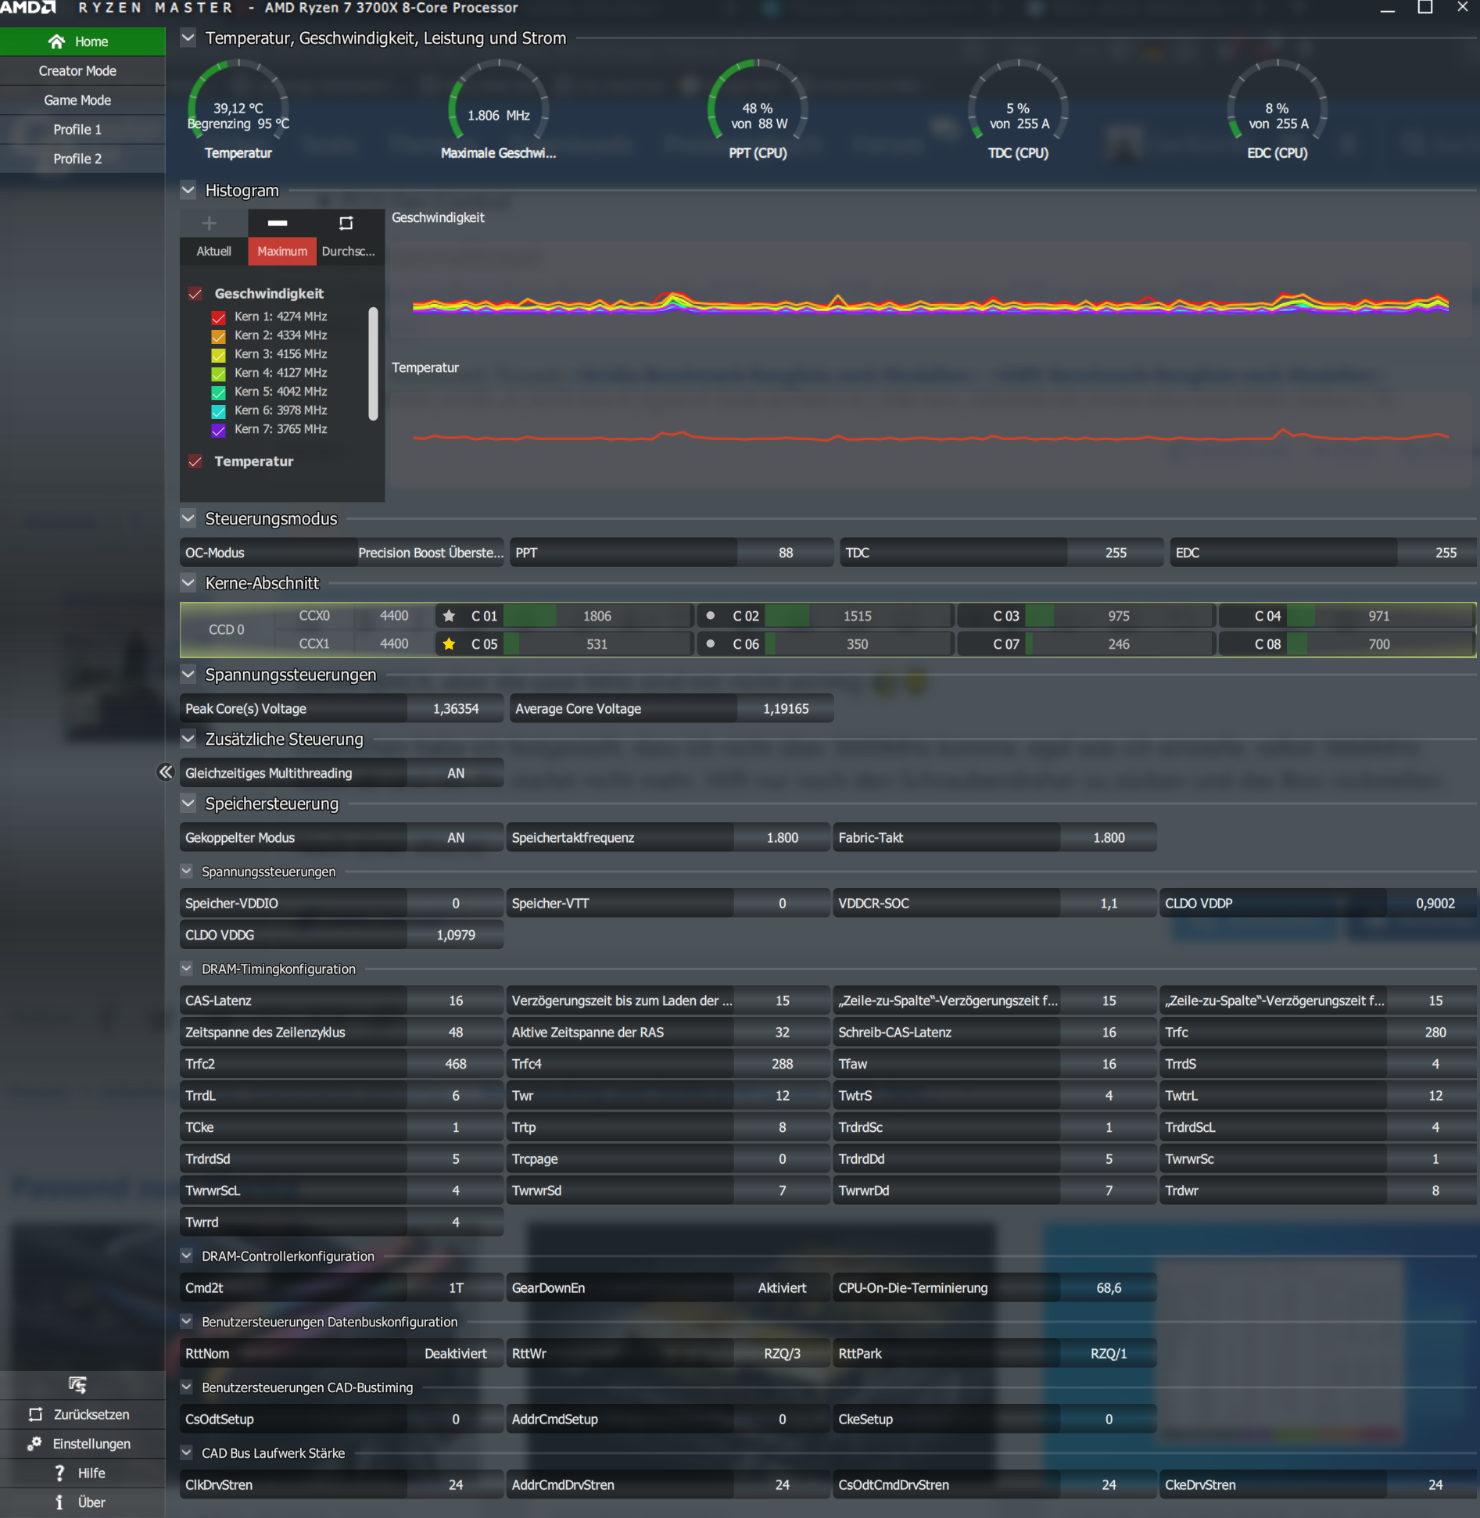Collapse the main Spannungssteuerungen section
The height and width of the screenshot is (1518, 1480).
188,675
